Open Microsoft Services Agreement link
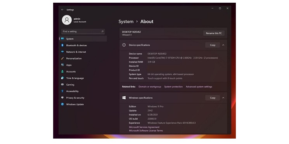This screenshot has height=144, width=289. point(144,127)
